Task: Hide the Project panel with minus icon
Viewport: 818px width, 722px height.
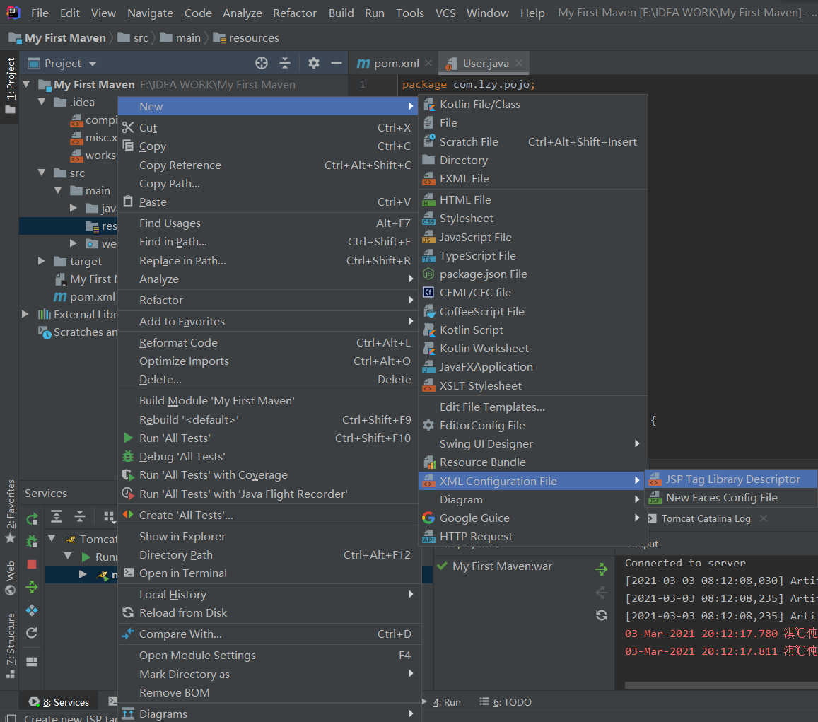Action: coord(337,63)
